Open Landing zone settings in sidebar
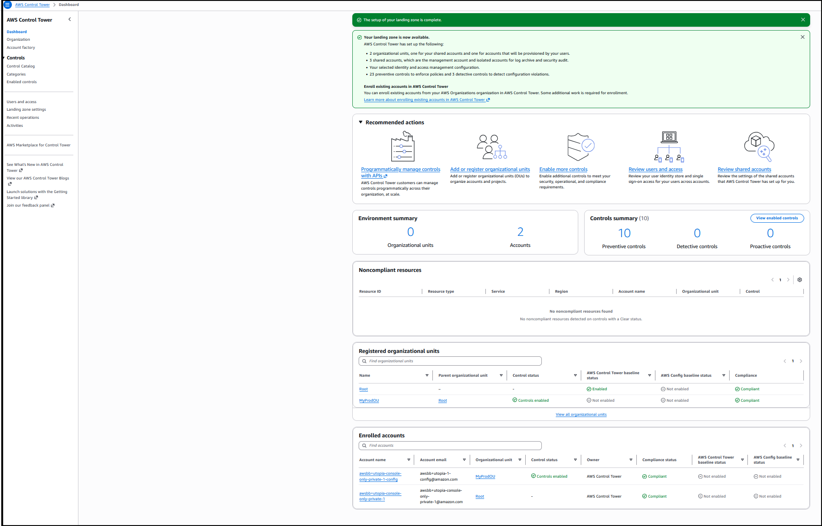The image size is (822, 526). tap(26, 109)
